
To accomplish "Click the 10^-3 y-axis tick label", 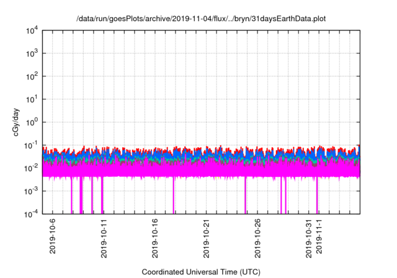I will [32, 191].
